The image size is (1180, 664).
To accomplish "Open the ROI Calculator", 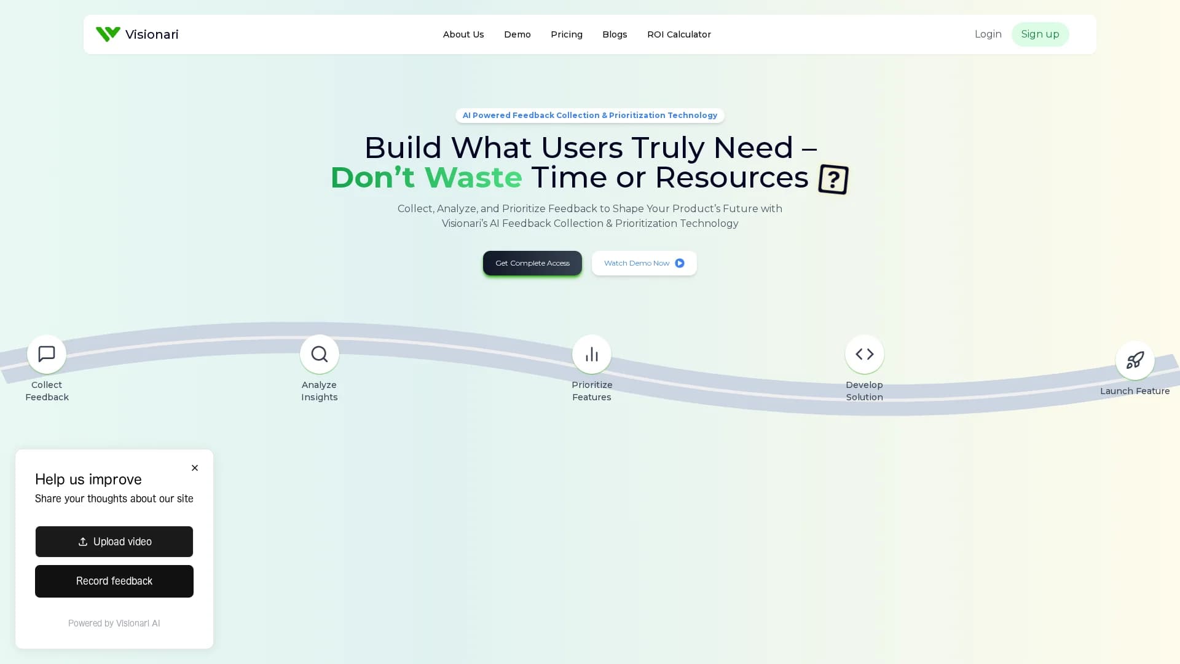I will point(679,34).
